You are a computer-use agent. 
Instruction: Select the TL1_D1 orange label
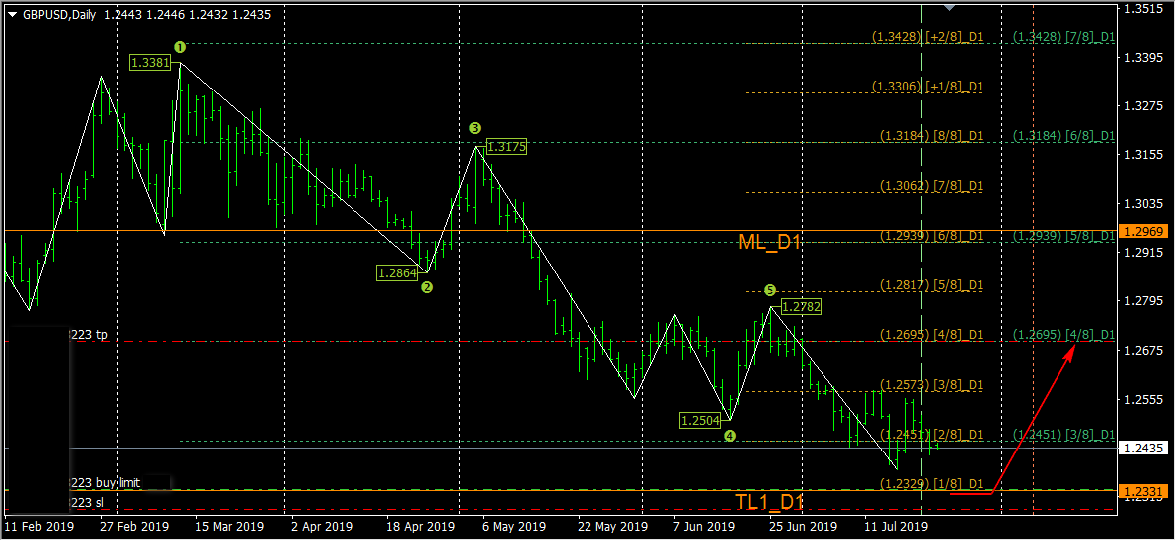tap(769, 501)
